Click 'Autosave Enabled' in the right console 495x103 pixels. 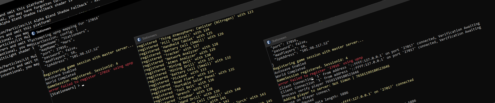290,67
